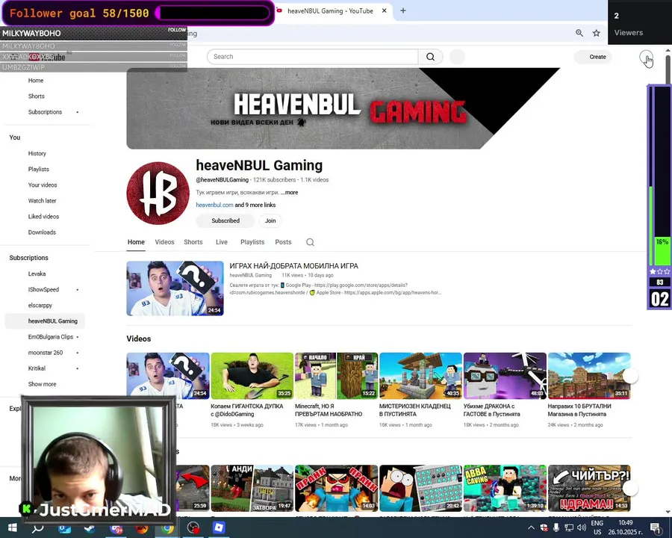Open the Windows Start menu
This screenshot has width=672, height=538.
(x=12, y=528)
